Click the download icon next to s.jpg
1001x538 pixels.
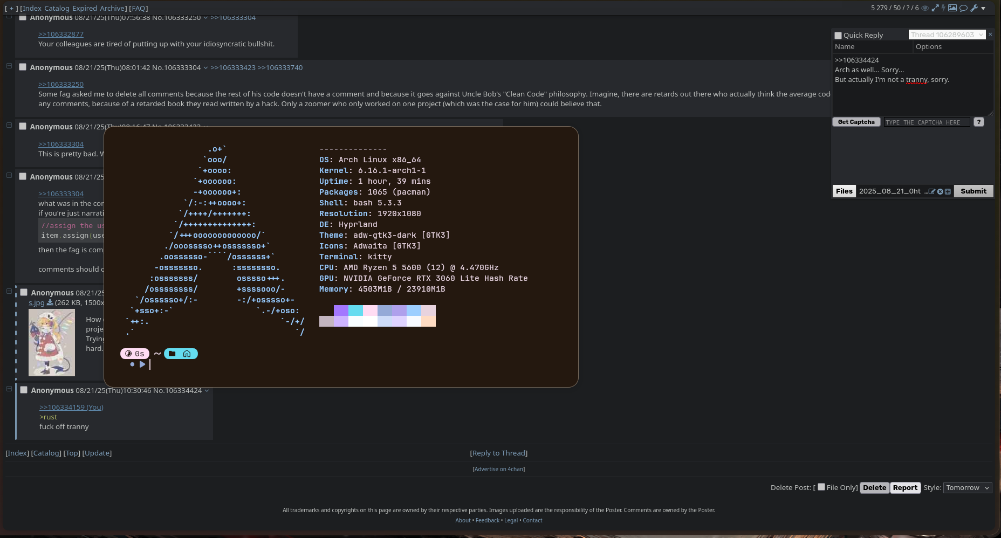point(50,303)
